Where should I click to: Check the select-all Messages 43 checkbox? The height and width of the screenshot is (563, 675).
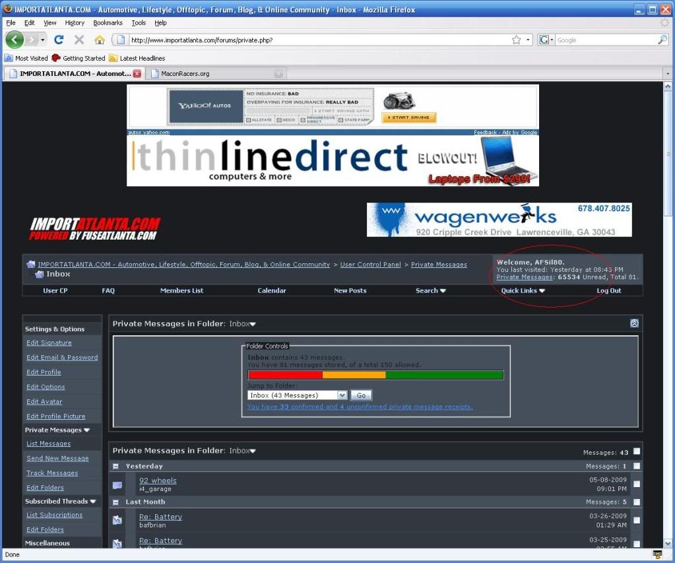point(637,451)
